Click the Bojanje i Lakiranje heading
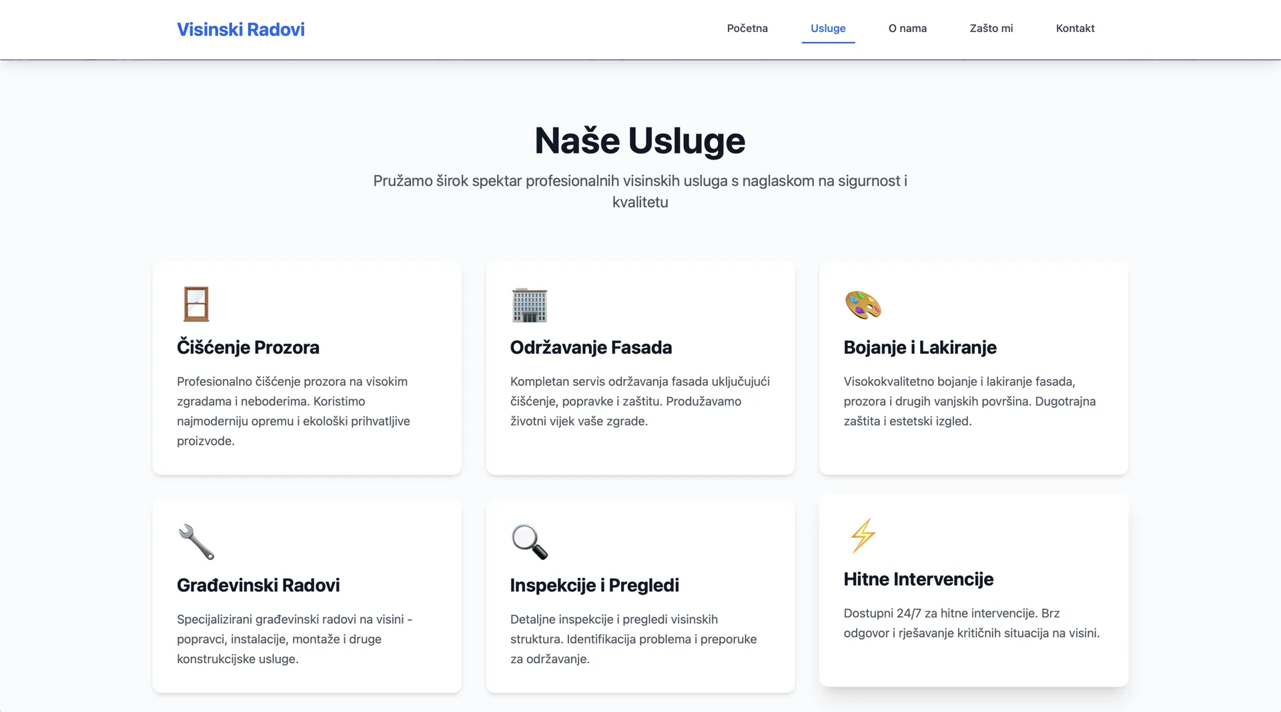 coord(920,347)
